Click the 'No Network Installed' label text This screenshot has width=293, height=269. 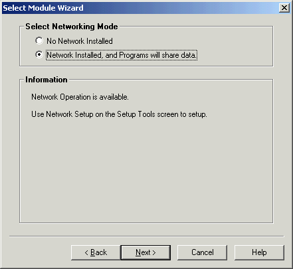(x=80, y=41)
